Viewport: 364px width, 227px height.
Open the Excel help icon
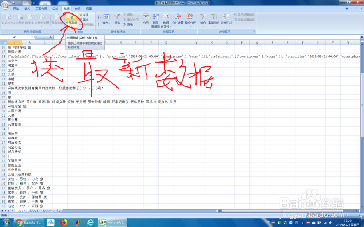(x=347, y=8)
